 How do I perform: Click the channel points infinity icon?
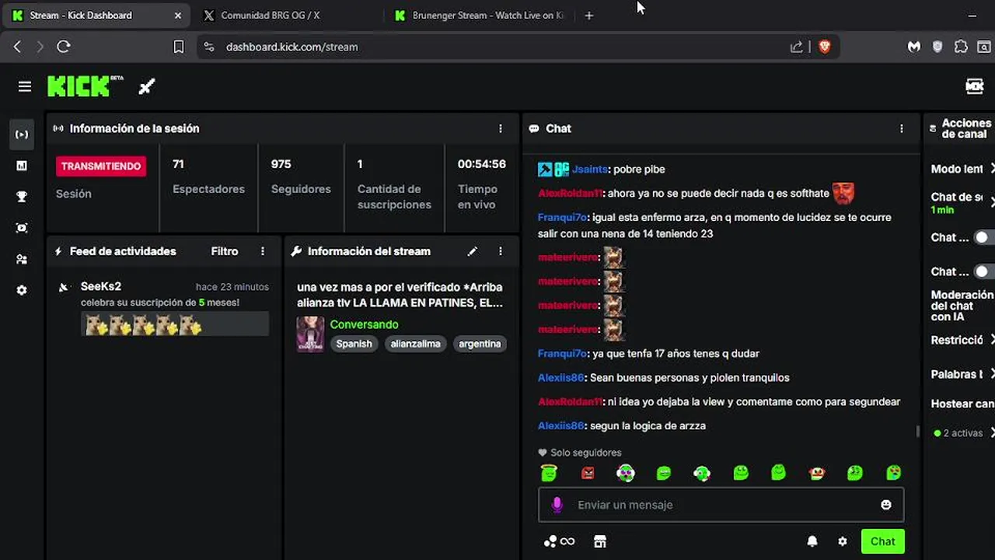[x=560, y=541]
